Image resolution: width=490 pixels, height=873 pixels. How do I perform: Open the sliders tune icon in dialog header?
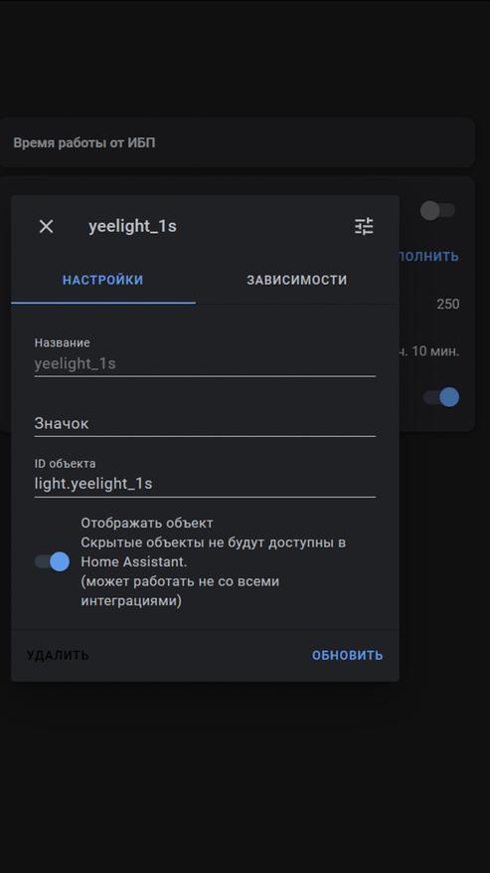click(x=365, y=226)
